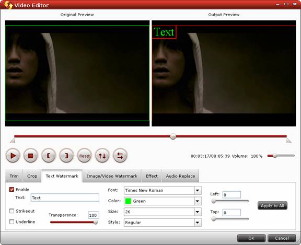The height and width of the screenshot is (245, 301).
Task: Open the Color dropdown showing Green
Action: coord(163,201)
